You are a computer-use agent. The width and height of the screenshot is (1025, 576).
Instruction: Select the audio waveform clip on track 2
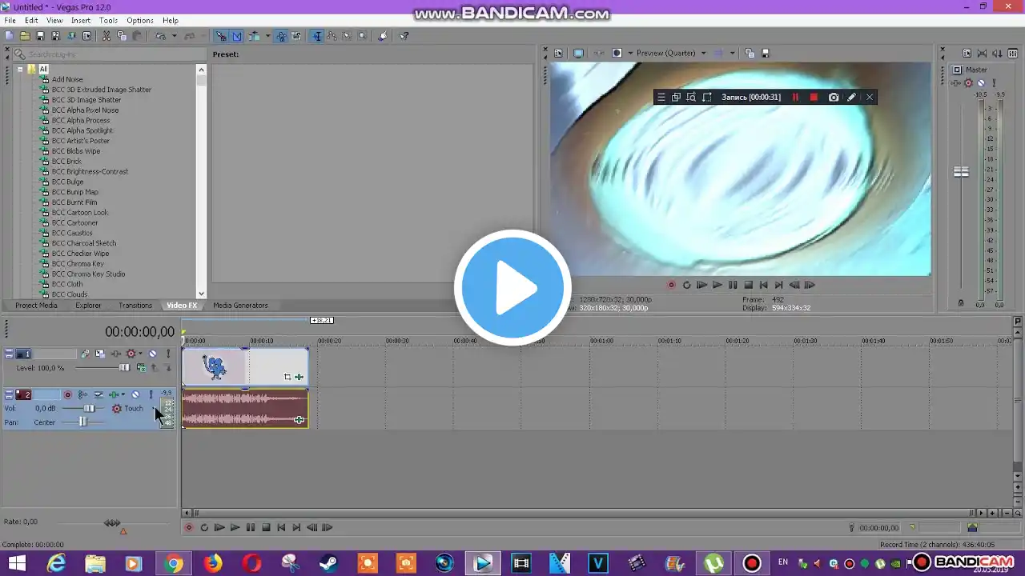[x=245, y=409]
